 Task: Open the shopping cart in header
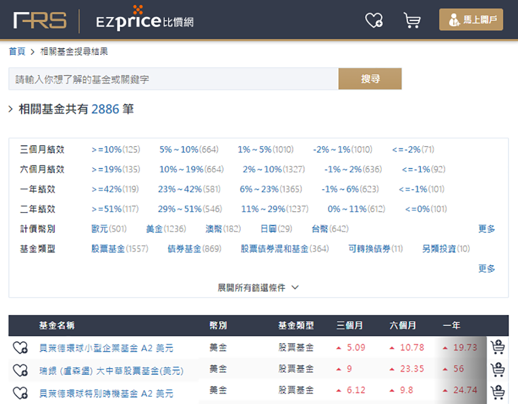click(412, 20)
